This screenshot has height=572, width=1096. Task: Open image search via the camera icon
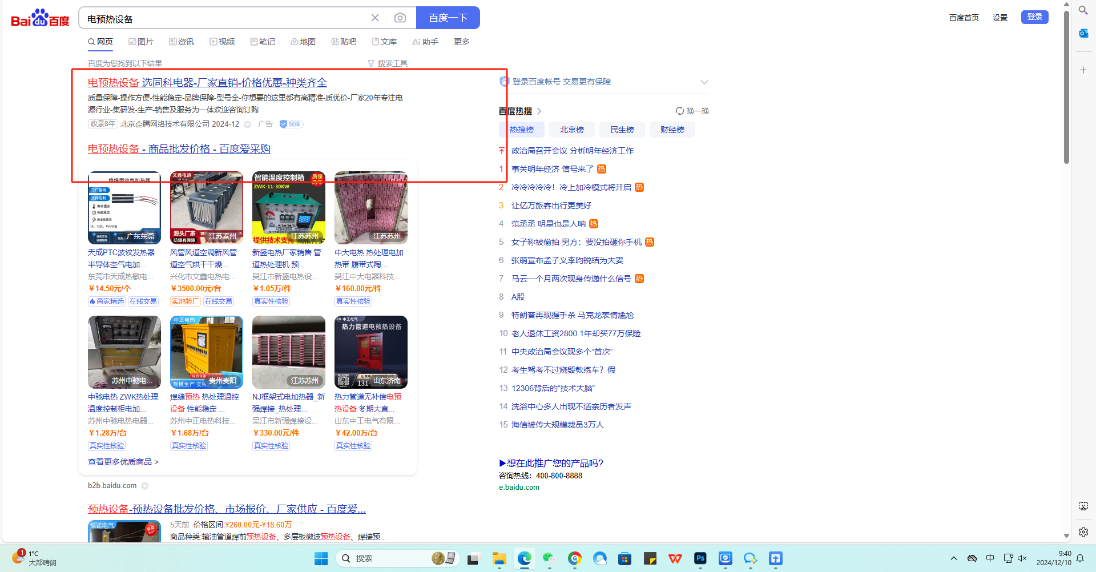[400, 18]
